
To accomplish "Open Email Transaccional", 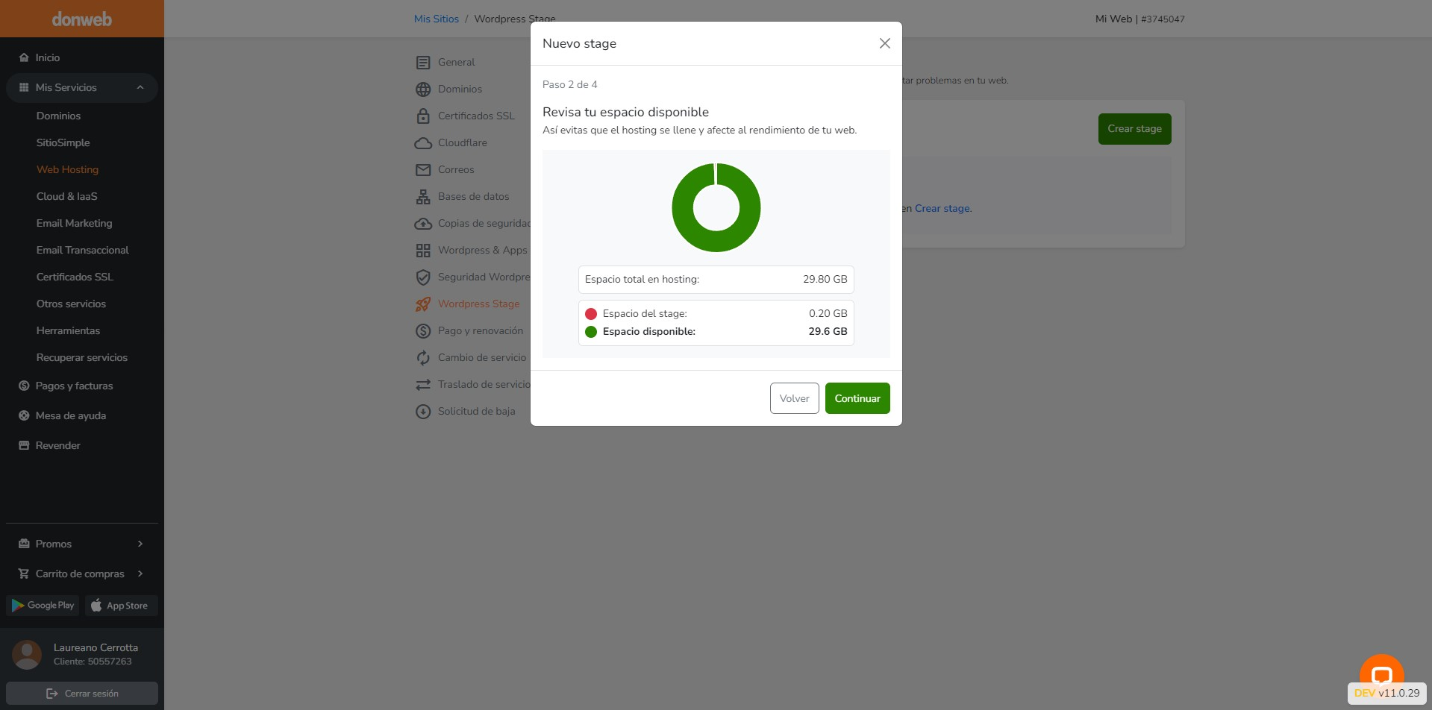I will point(82,250).
